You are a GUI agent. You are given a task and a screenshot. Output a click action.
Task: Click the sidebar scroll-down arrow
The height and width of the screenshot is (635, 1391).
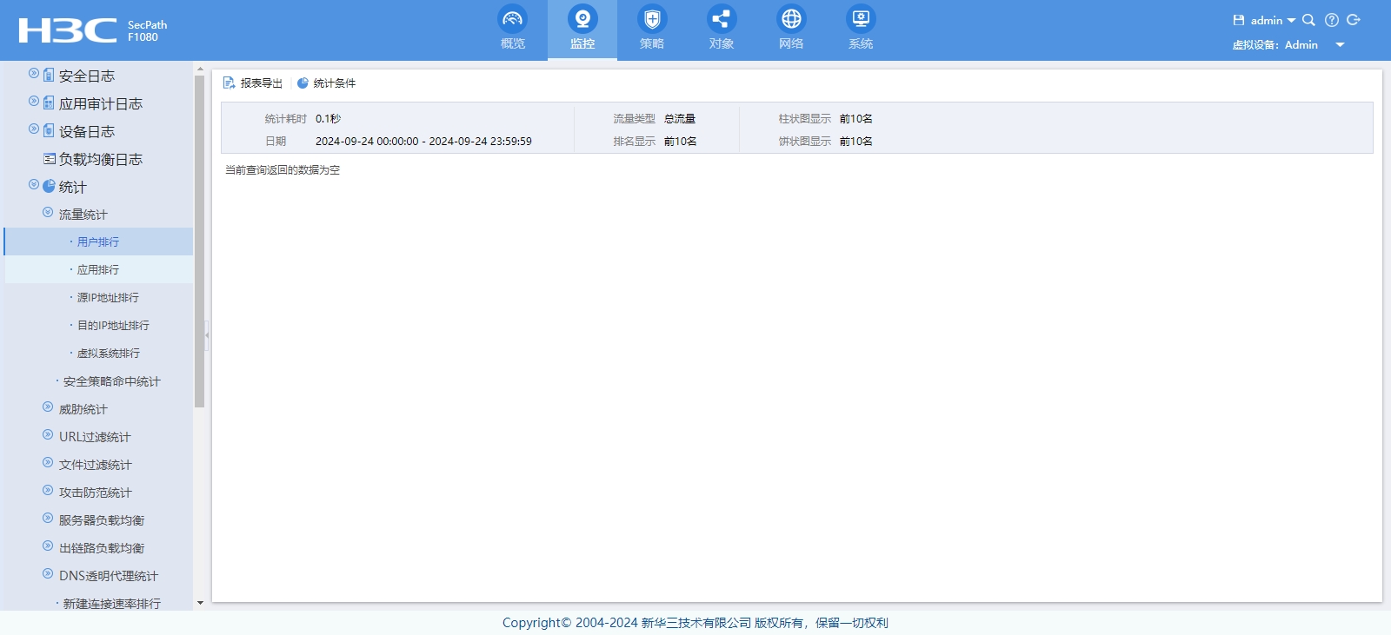pos(200,603)
